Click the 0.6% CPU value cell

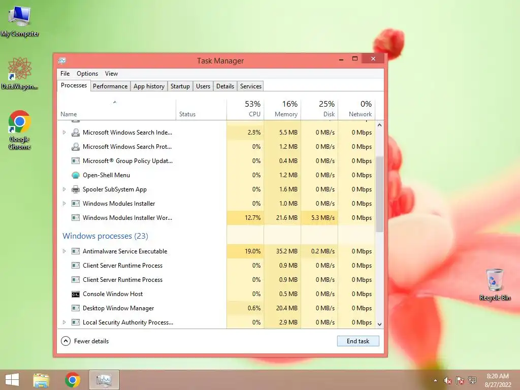[245, 308]
